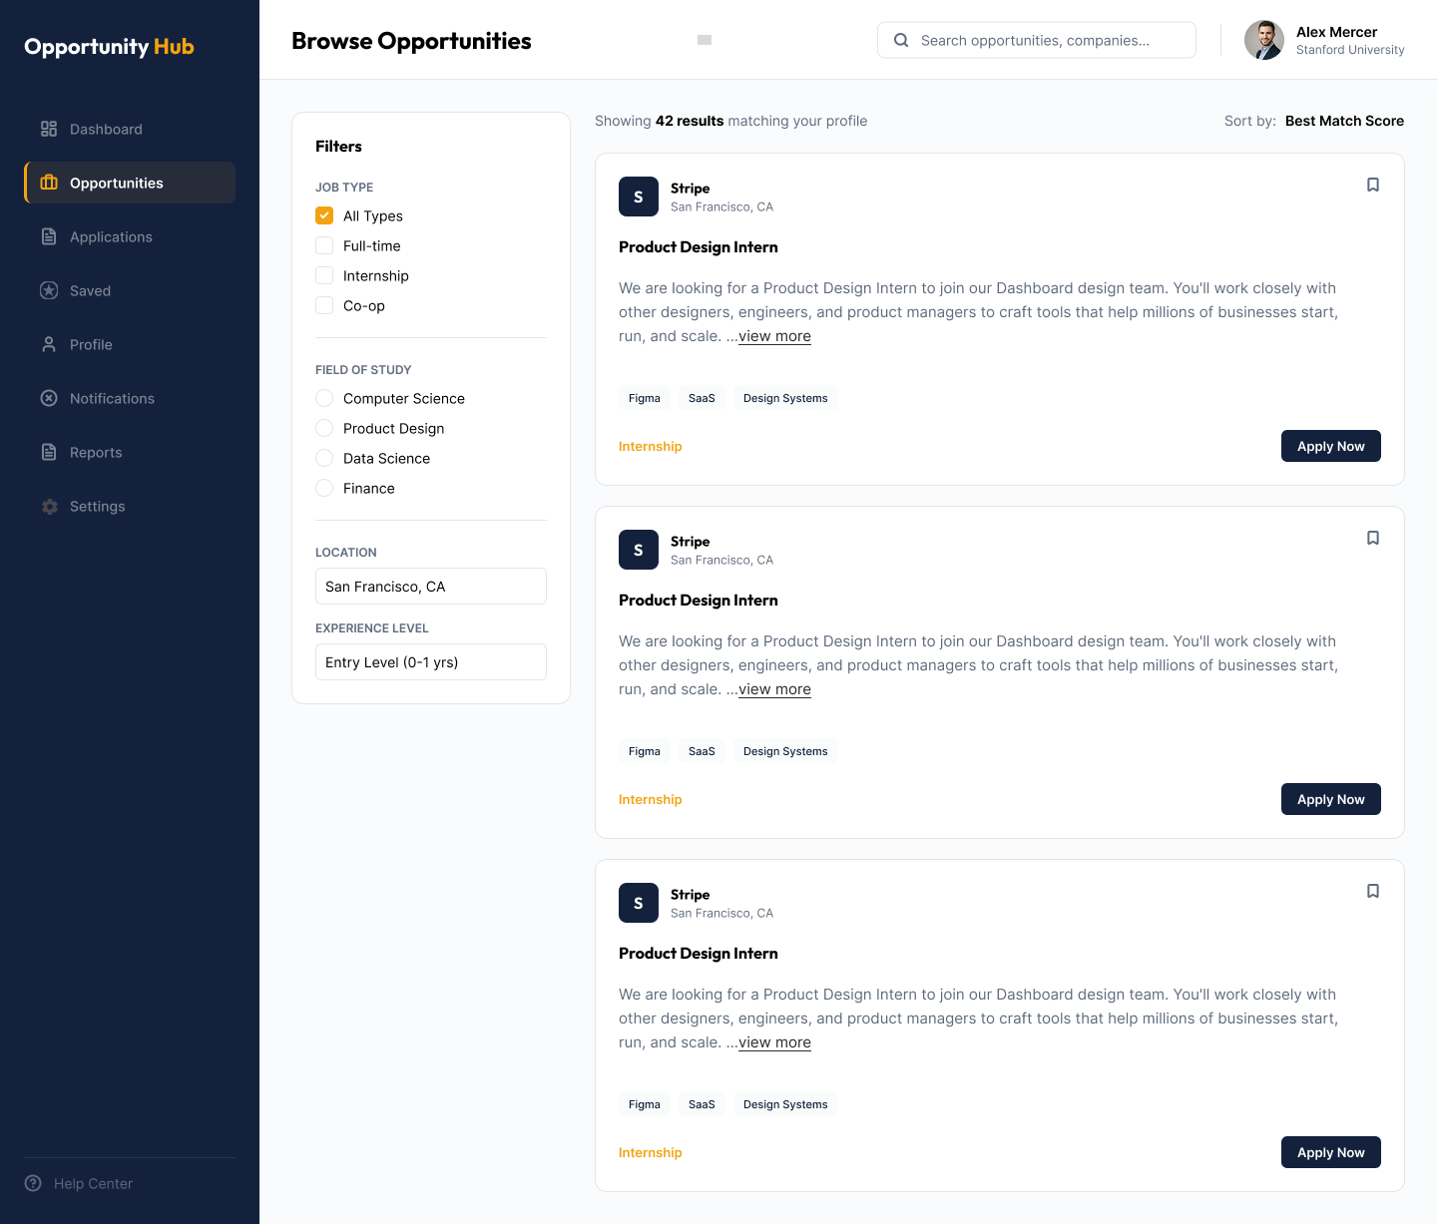Click Alex Mercer's profile avatar
This screenshot has width=1437, height=1224.
(x=1264, y=40)
